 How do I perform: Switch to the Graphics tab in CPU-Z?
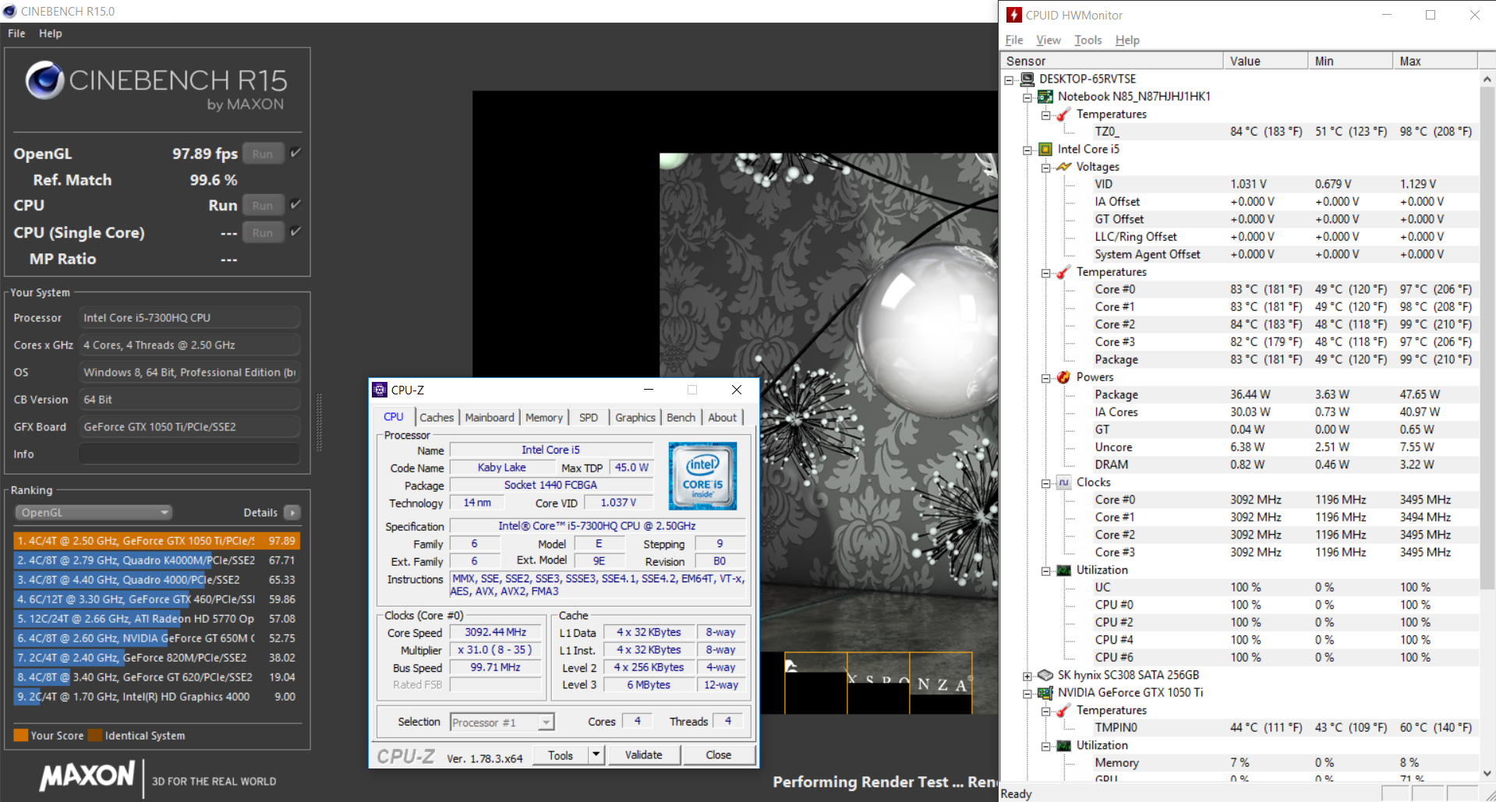pos(635,418)
